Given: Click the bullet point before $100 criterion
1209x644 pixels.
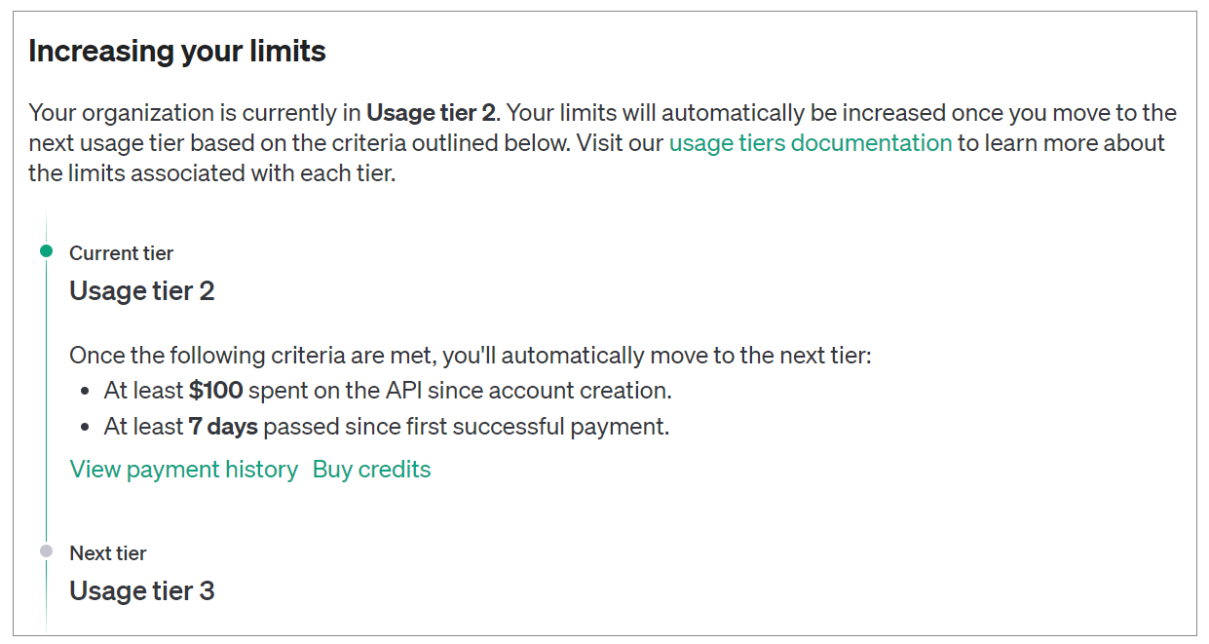Looking at the screenshot, I should (x=86, y=392).
